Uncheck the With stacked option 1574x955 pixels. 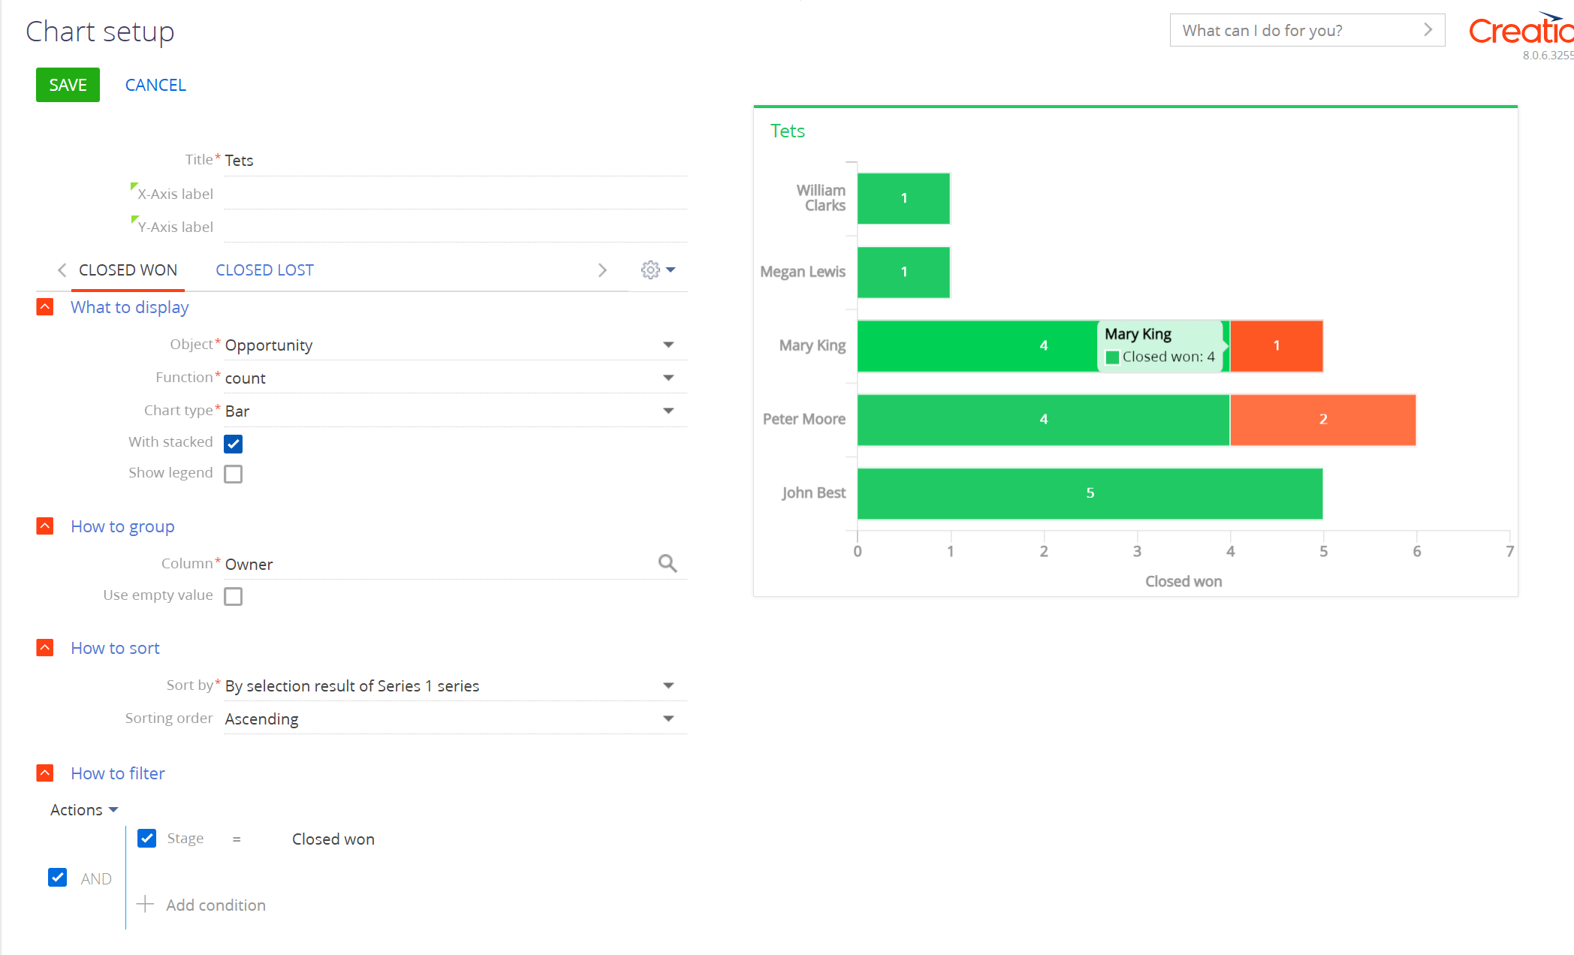233,443
